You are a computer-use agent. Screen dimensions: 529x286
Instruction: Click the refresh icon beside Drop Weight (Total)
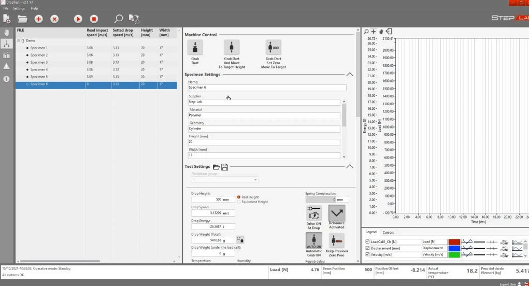click(240, 240)
